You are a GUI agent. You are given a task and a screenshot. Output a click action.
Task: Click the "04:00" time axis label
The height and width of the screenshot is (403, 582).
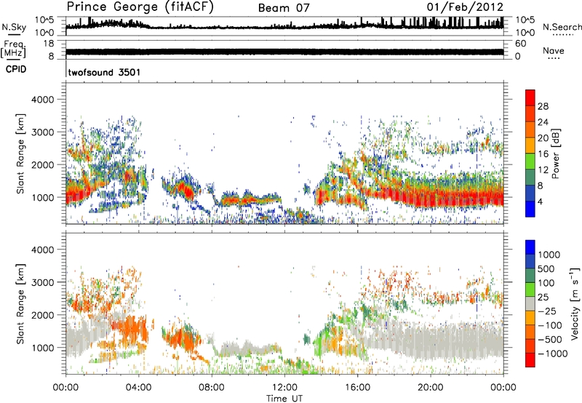tap(138, 388)
